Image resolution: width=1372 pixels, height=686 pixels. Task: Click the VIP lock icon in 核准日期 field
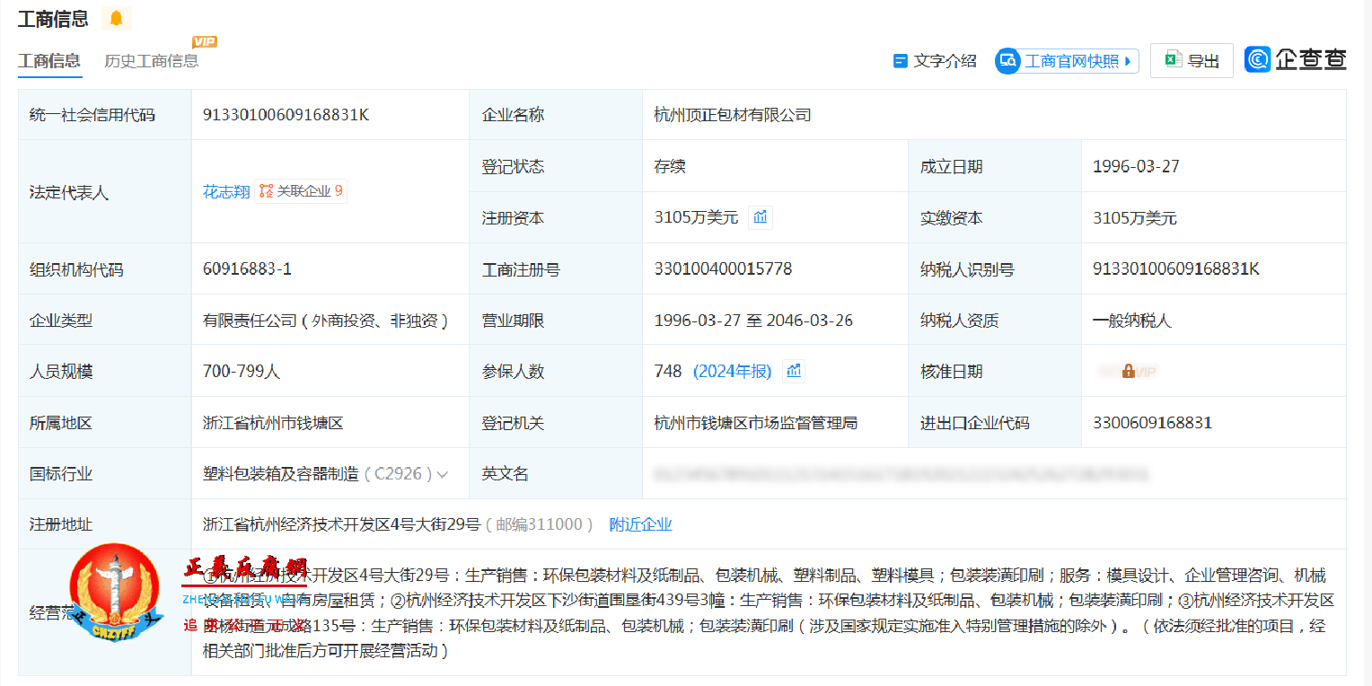(x=1128, y=371)
